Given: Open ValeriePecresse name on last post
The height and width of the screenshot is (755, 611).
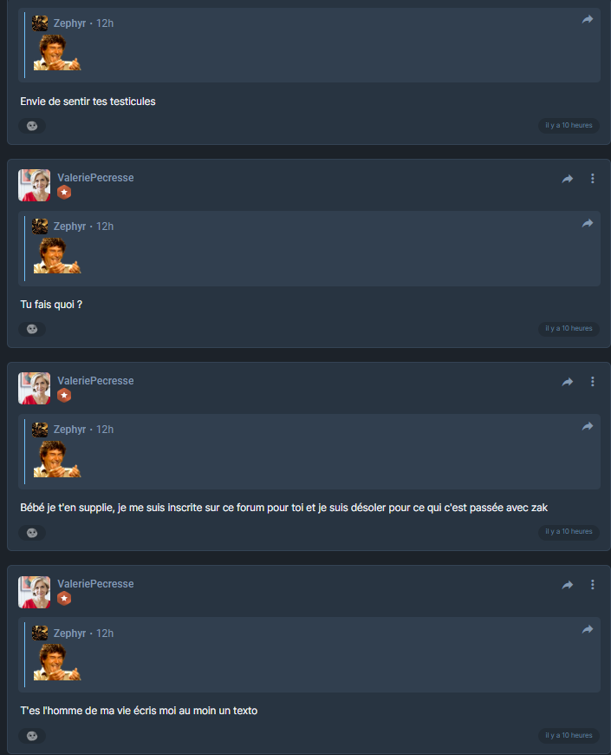Looking at the screenshot, I should [x=95, y=583].
